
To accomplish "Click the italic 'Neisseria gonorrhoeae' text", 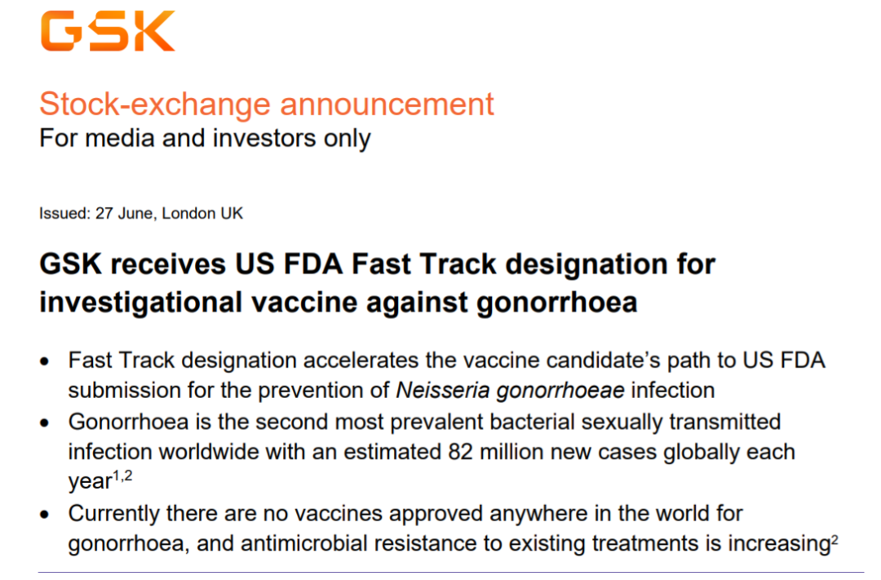I will click(511, 390).
